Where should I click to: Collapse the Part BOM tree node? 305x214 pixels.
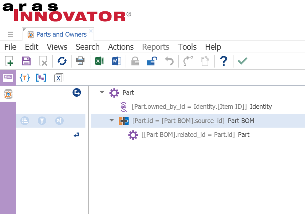tap(111, 121)
